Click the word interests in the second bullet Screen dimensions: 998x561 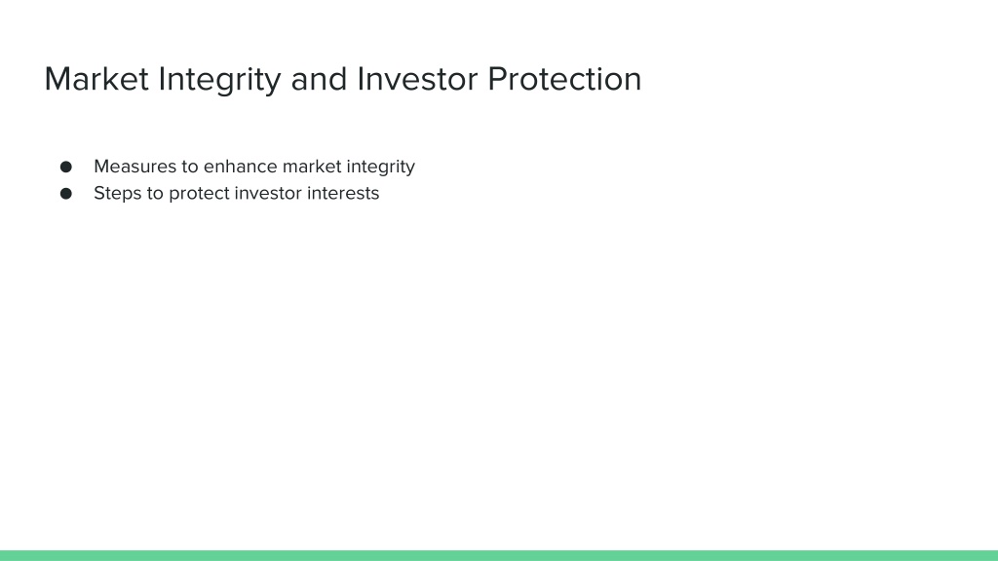(x=343, y=194)
